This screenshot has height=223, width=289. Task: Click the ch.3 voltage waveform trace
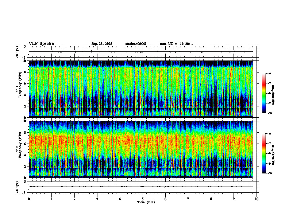(141, 187)
